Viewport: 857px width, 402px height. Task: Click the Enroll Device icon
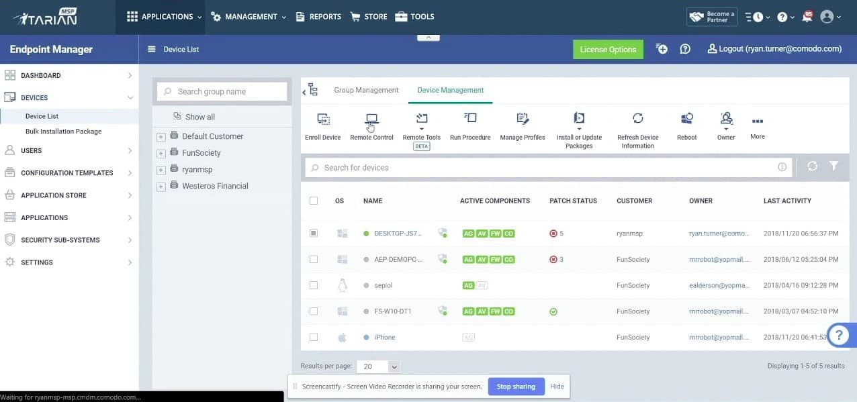point(323,119)
